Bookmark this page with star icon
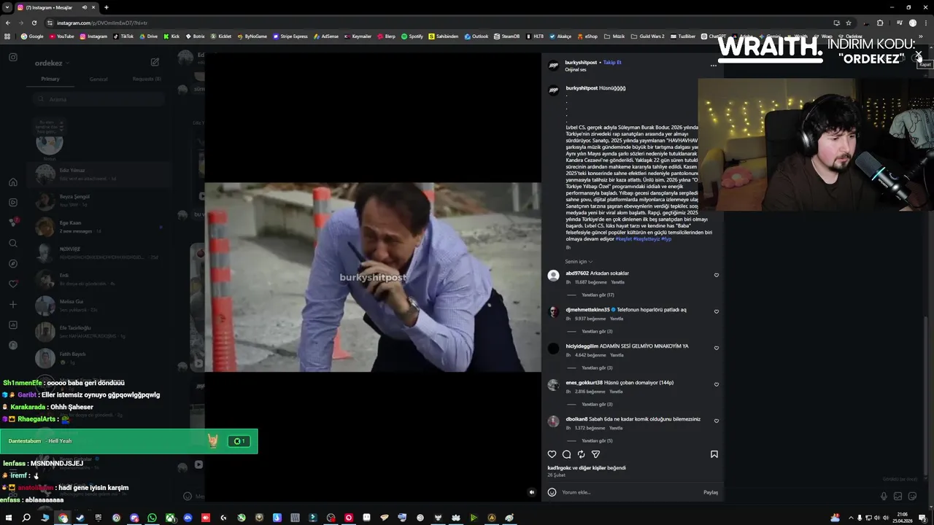The image size is (934, 525). click(848, 23)
